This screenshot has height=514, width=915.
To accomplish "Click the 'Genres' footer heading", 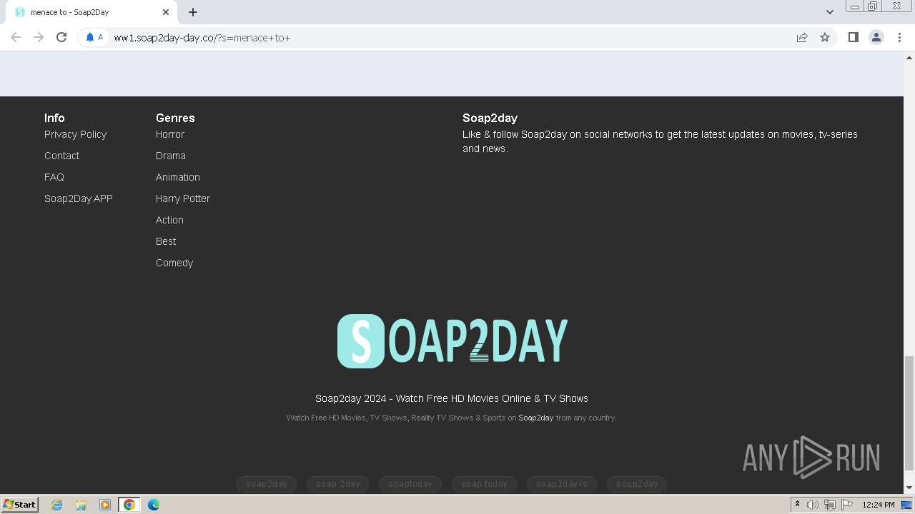I will [x=175, y=118].
